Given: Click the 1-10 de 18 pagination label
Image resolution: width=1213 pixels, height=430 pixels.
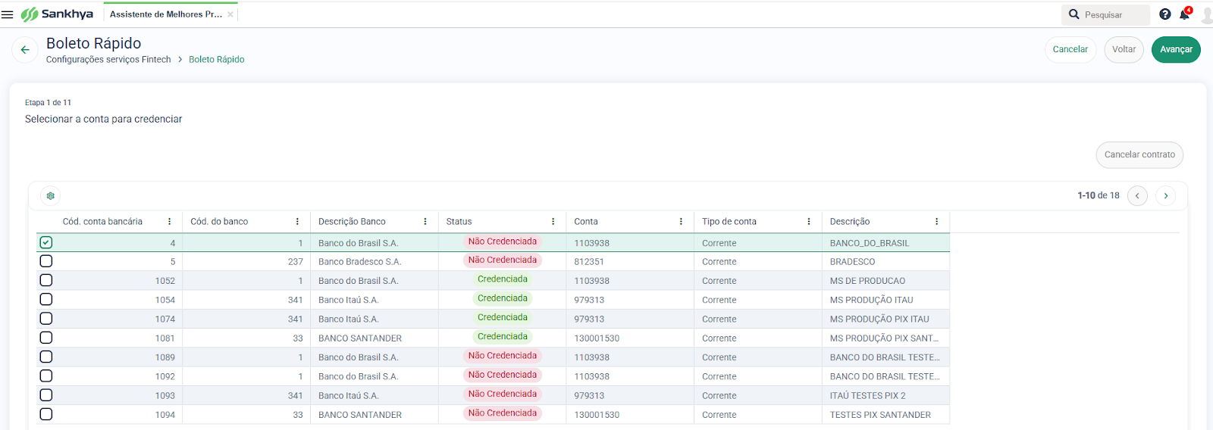Looking at the screenshot, I should click(1099, 195).
